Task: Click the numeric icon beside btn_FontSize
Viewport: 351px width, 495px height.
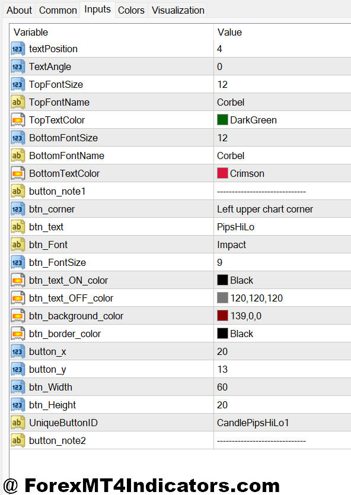Action: [18, 262]
